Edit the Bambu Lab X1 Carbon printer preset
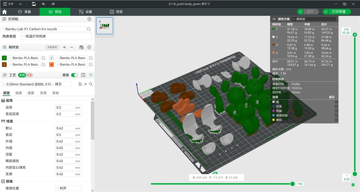The height and width of the screenshot is (192, 360). (89, 29)
